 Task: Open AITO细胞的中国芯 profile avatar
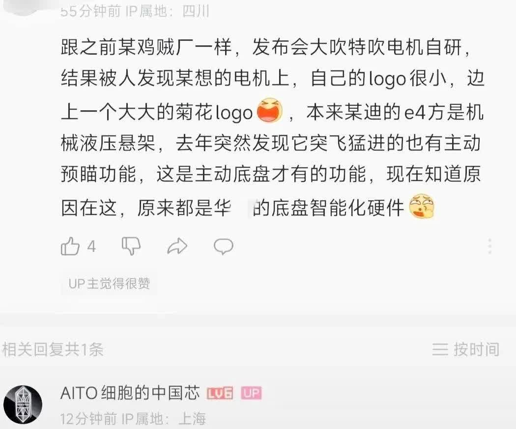23,404
